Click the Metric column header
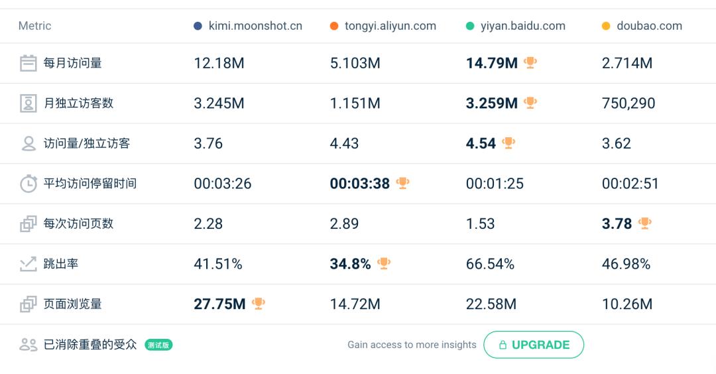 coord(34,26)
